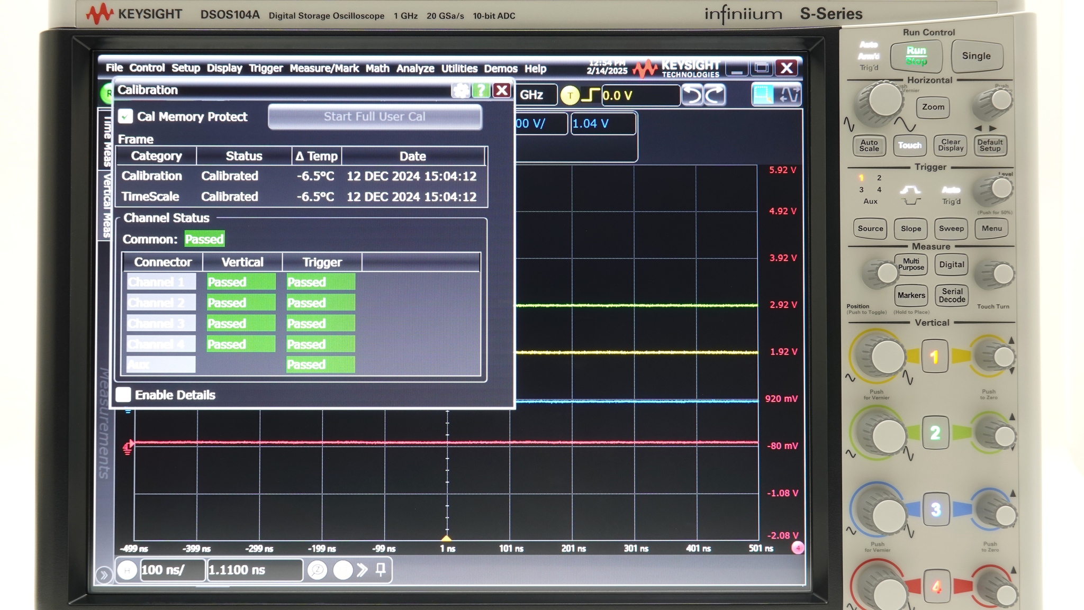Toggle the channel 3 hardware button
1084x610 pixels.
[x=935, y=509]
